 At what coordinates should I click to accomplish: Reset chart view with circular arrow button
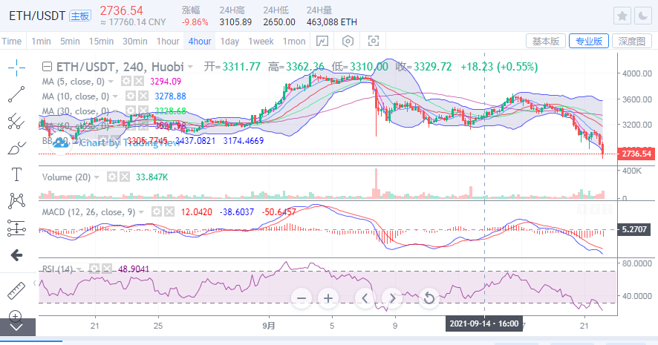(429, 298)
